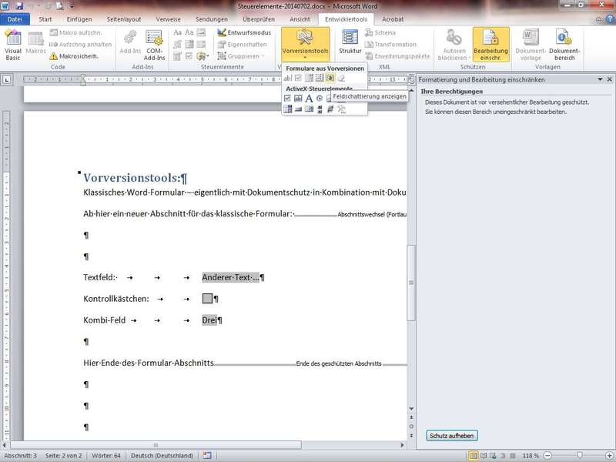
Task: Click the Bearbeitung einschränken ribbon button
Action: pyautogui.click(x=490, y=45)
